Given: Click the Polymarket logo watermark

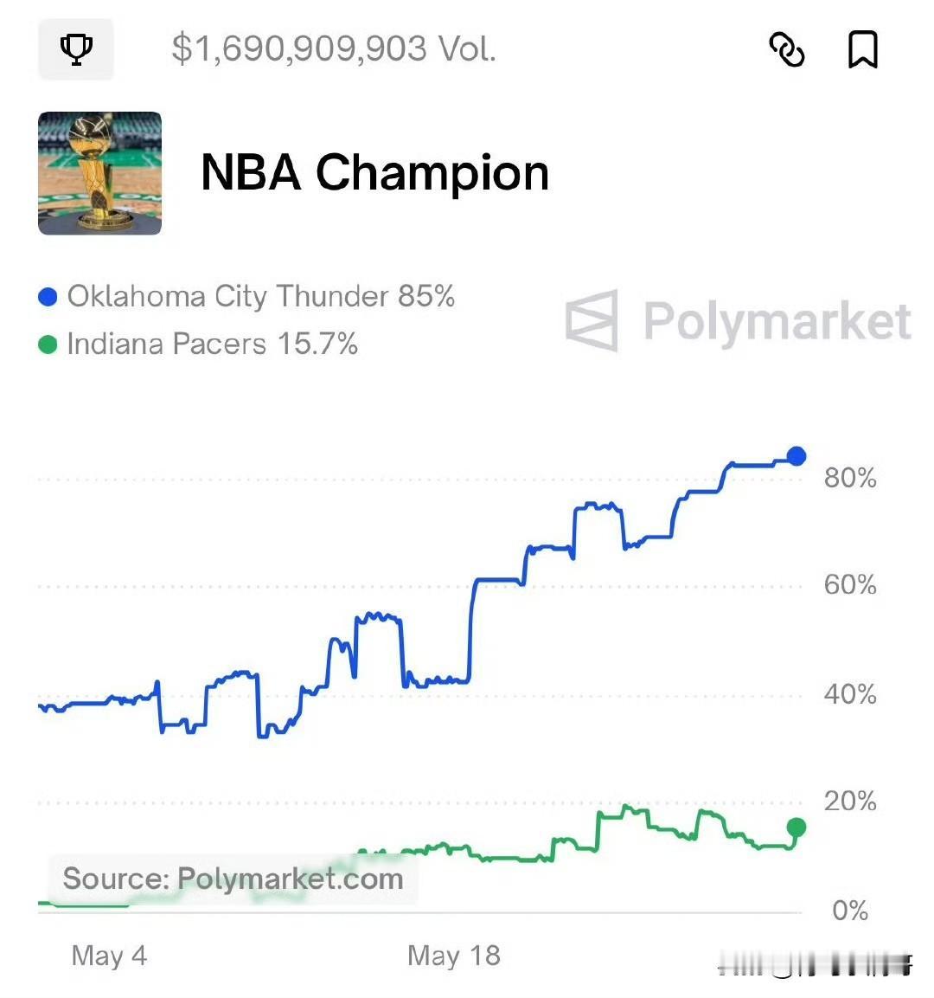Looking at the screenshot, I should click(739, 321).
